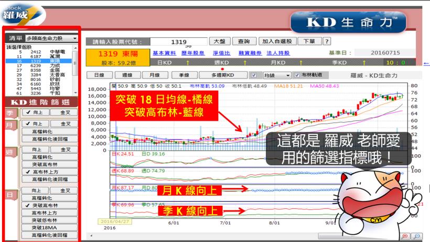The image size is (430, 242).
Task: Toggle 週 section 突破高布林 filter
Action: (50, 164)
